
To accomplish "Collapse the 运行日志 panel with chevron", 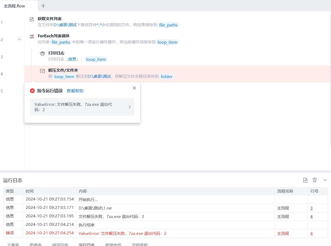I will tap(325, 180).
